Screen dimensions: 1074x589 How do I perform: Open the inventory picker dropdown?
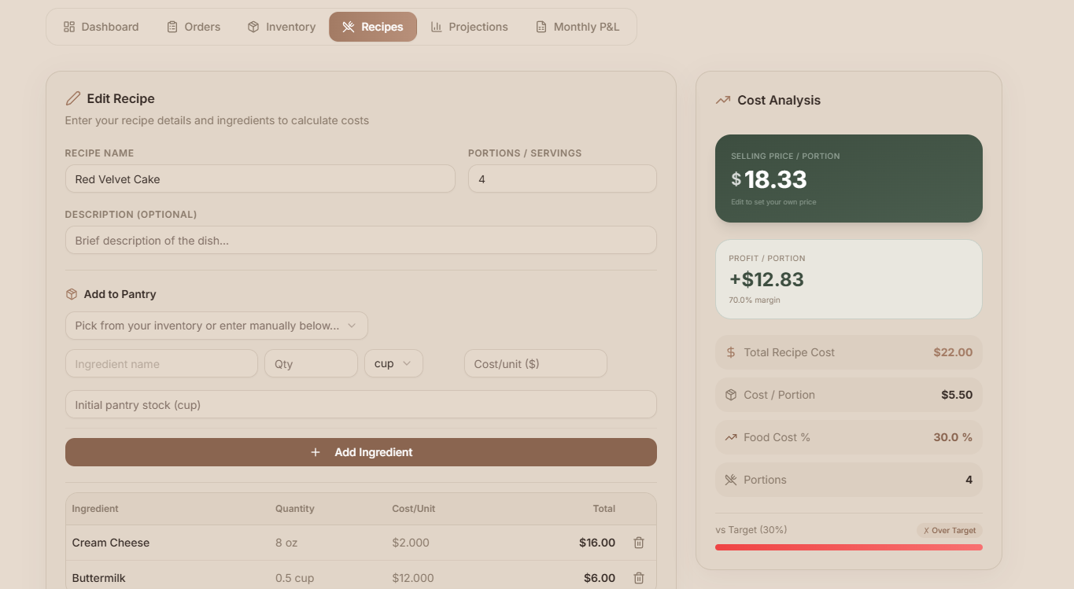coord(216,325)
